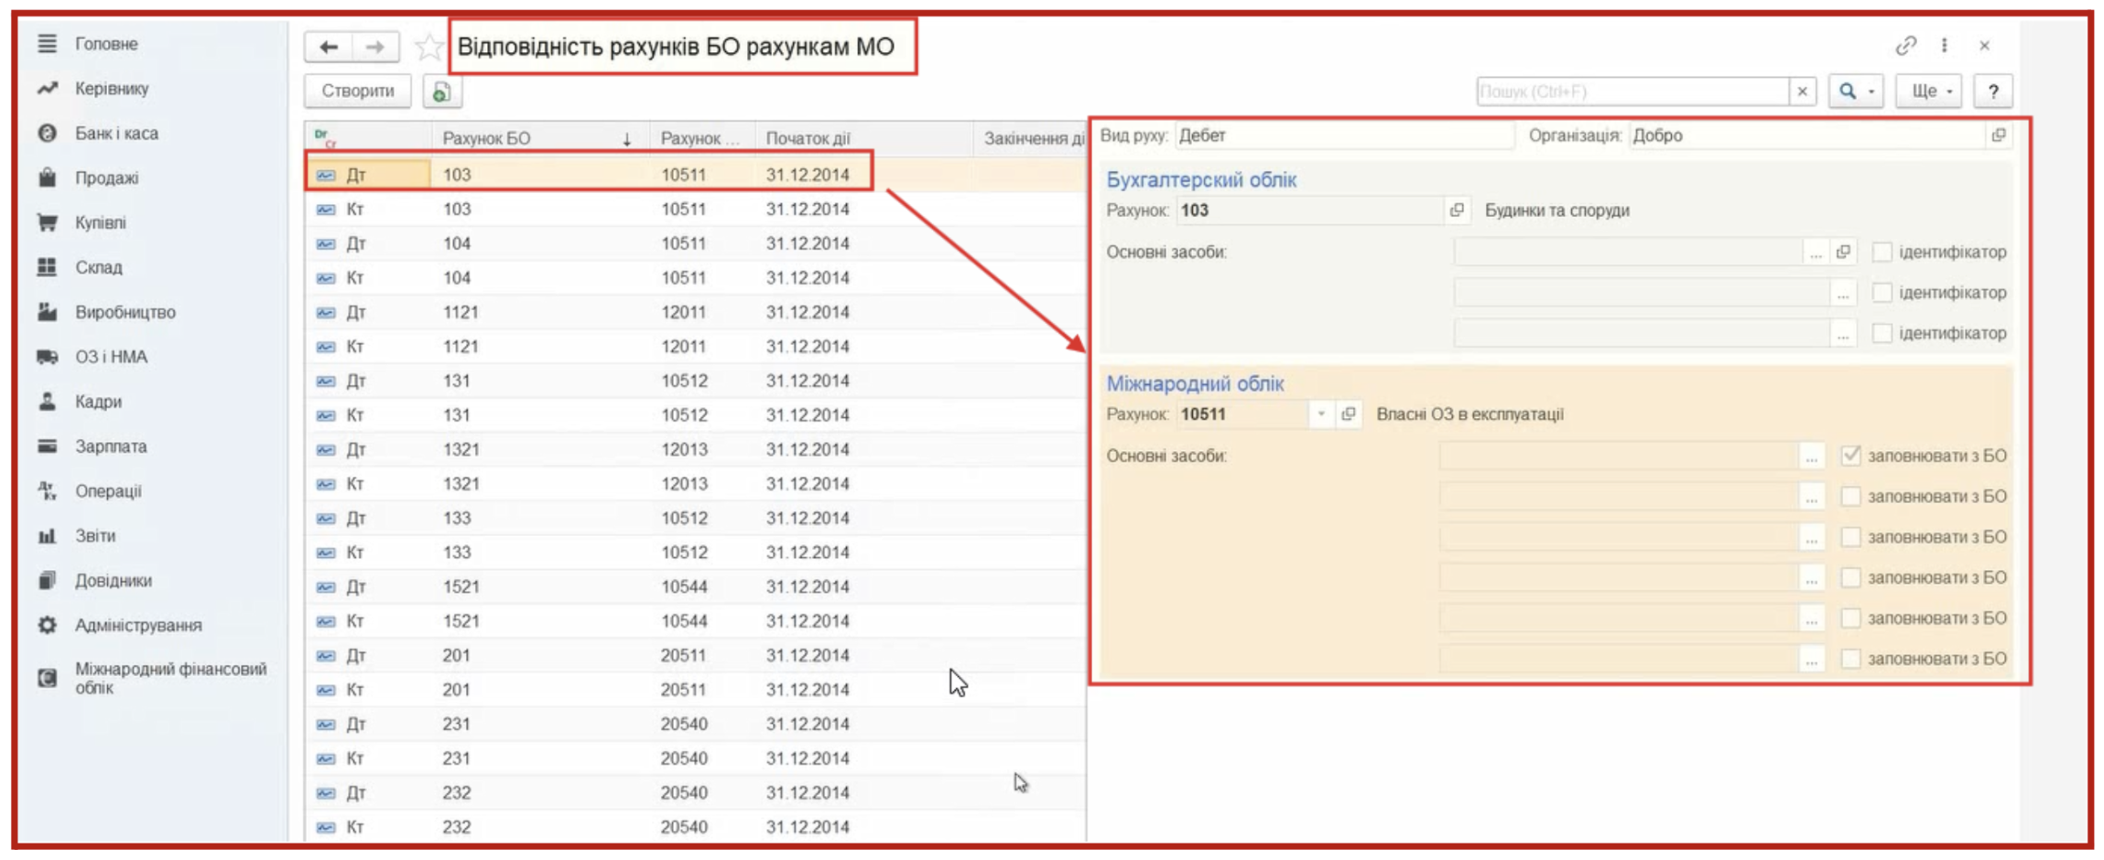This screenshot has height=860, width=2104.
Task: Click the Головне hamburger icon
Action: pos(47,43)
